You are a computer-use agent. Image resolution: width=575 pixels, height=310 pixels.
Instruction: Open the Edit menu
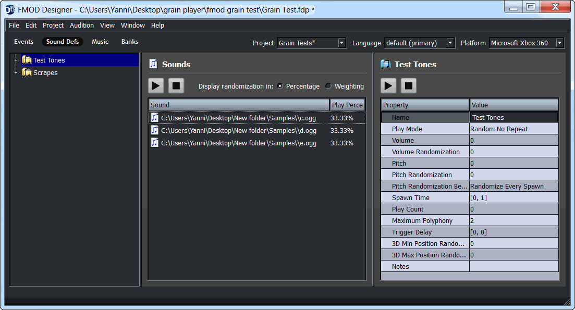click(31, 26)
